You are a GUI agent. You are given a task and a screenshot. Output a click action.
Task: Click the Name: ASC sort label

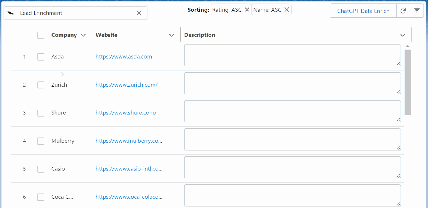(x=267, y=10)
